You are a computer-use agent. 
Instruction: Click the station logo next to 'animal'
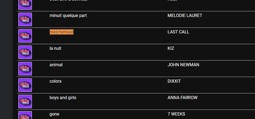25,69
